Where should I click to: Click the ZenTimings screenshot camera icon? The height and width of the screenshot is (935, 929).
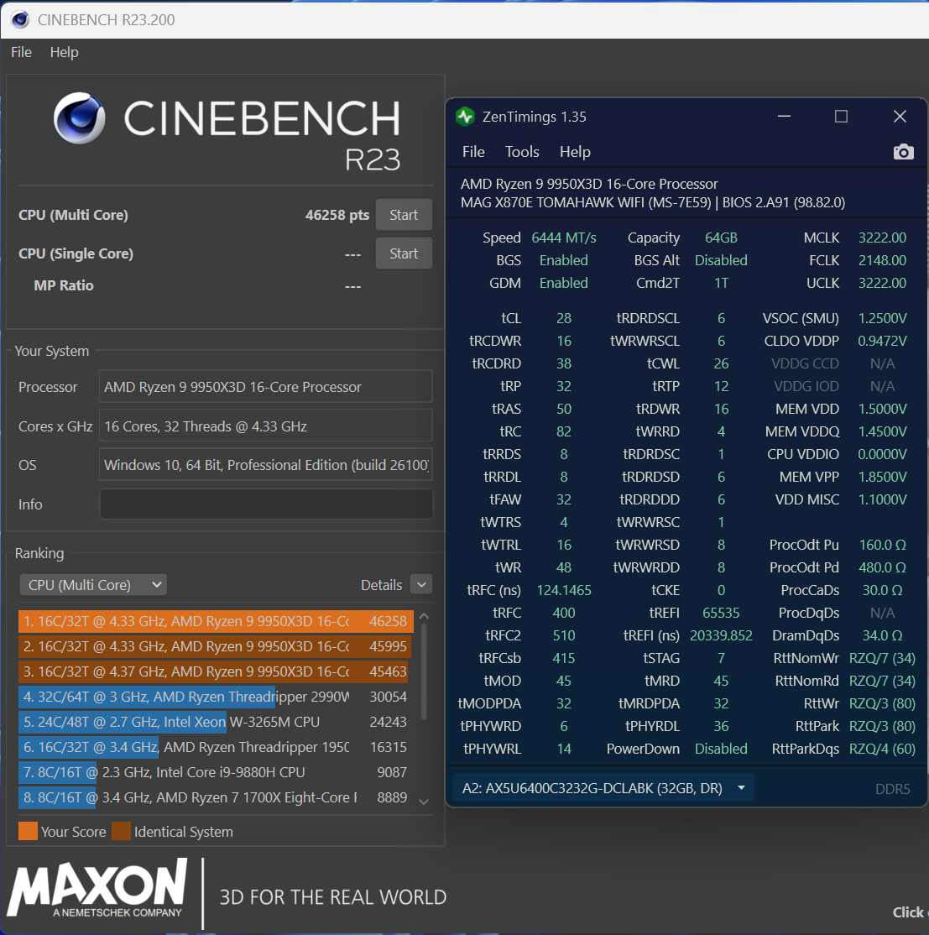tap(903, 152)
